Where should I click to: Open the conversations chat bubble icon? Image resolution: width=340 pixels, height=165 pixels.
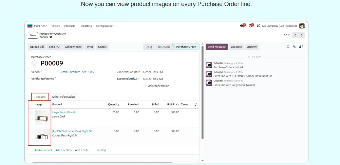coord(242,26)
